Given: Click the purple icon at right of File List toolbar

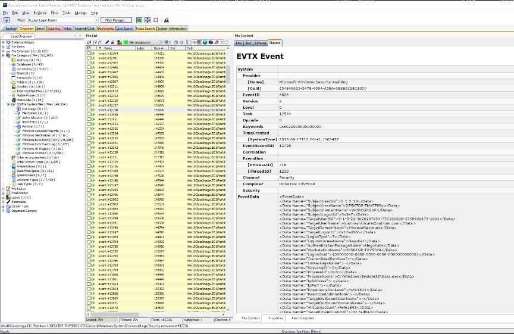Looking at the screenshot, I should [x=217, y=42].
